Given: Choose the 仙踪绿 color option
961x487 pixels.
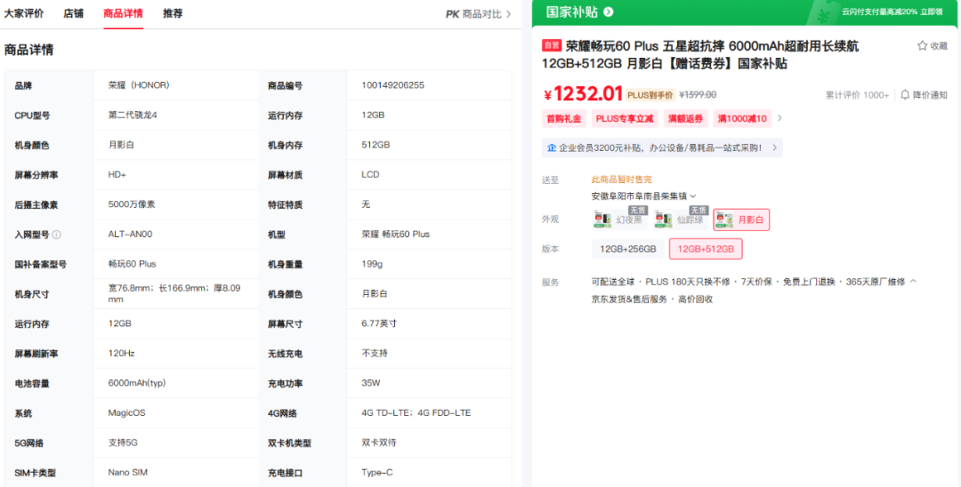Looking at the screenshot, I should (x=681, y=220).
